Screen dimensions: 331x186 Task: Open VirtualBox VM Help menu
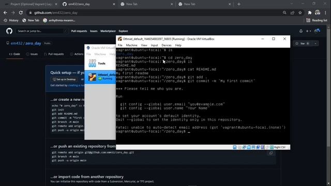[x=178, y=45]
